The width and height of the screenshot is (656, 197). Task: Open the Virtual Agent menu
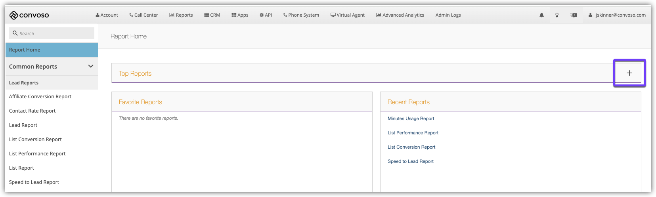pyautogui.click(x=347, y=15)
